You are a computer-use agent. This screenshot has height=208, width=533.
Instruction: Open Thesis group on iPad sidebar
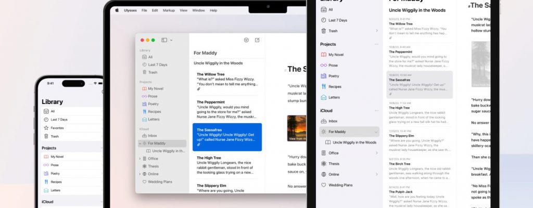(334, 164)
